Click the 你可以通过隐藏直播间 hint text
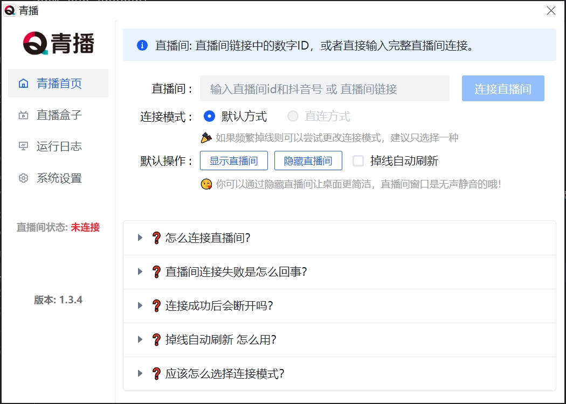Viewport: 566px width, 404px height. click(358, 184)
